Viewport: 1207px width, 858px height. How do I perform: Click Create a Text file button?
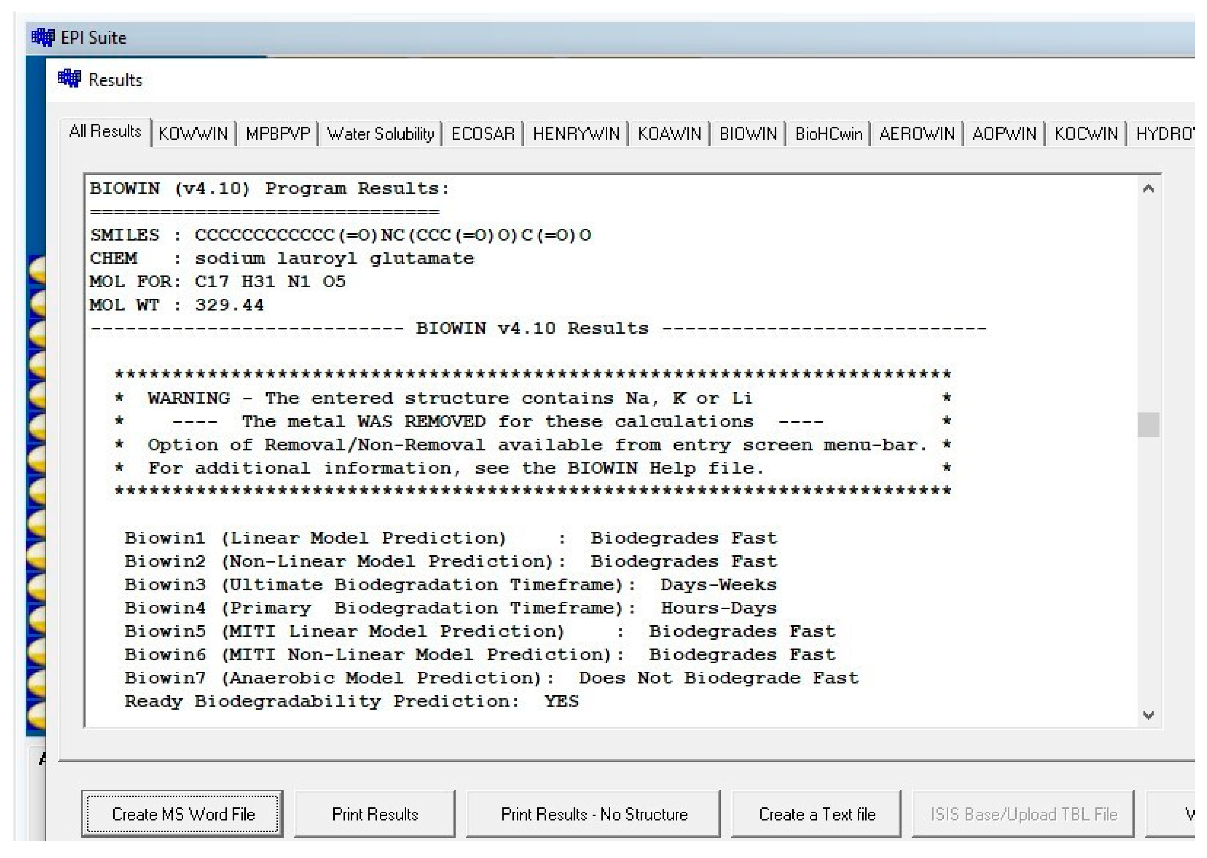(816, 814)
